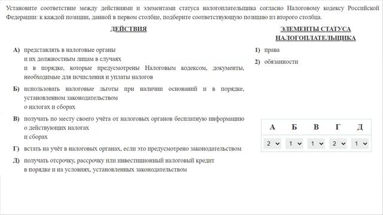
Task: Click item В text 'получать по месту своего учёта'
Action: tap(68, 119)
